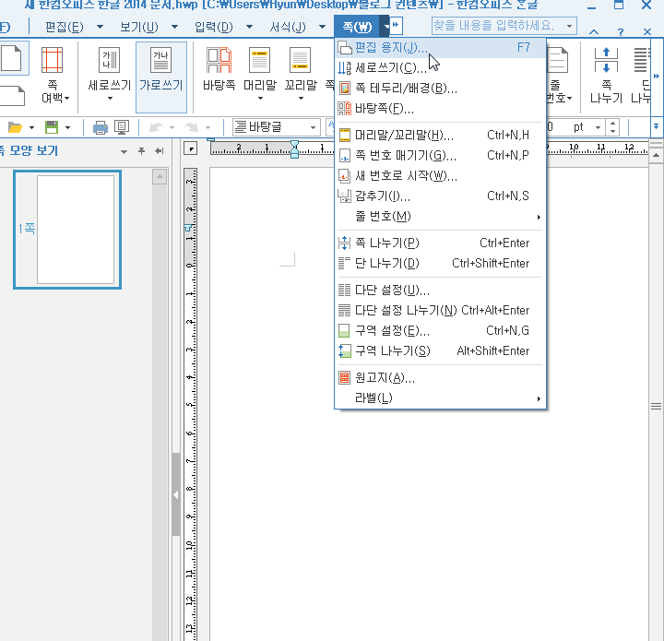Click the 가로쓰기 ribbon button
Viewport: 664px width, 641px height.
161,77
